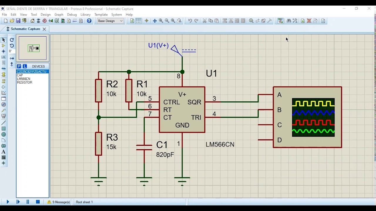Rotate anti-clockwise with the rotate icon
The width and height of the screenshot is (376, 211).
12,46
